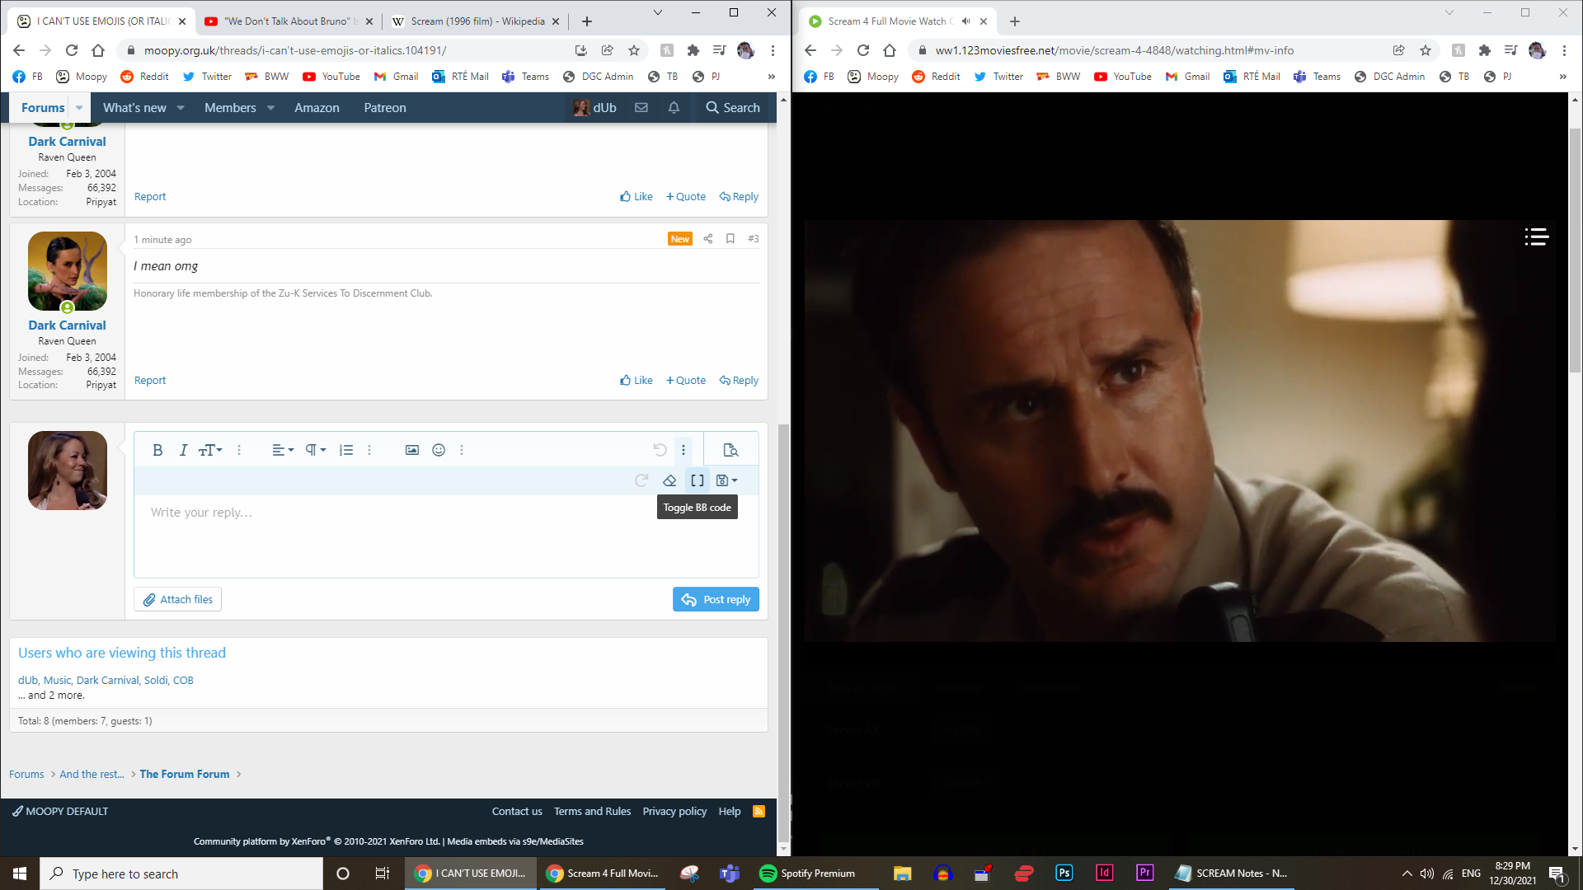Remove formatting with the eraser icon

[669, 480]
